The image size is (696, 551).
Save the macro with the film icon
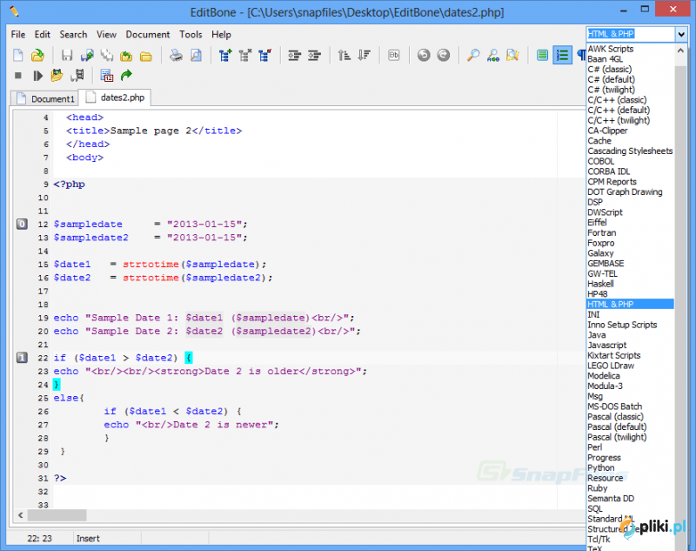pyautogui.click(x=77, y=76)
